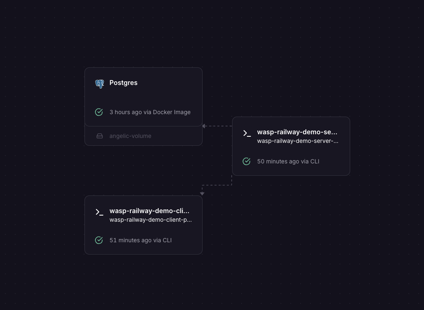Click the green success checkmark on Postgres card
Image resolution: width=424 pixels, height=310 pixels.
tap(99, 112)
